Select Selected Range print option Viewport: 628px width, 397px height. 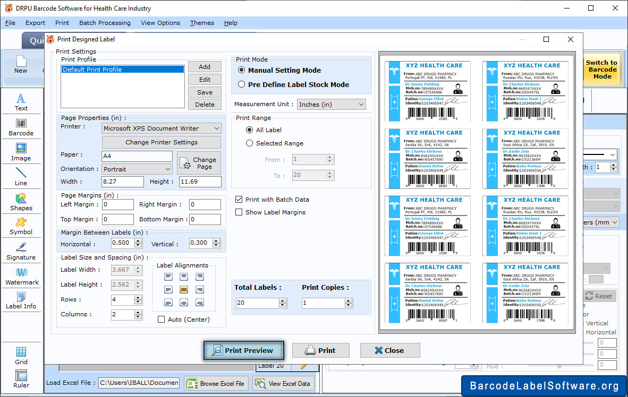[250, 143]
